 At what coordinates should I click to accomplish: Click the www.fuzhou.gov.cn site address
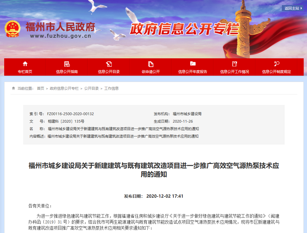pyautogui.click(x=61, y=36)
